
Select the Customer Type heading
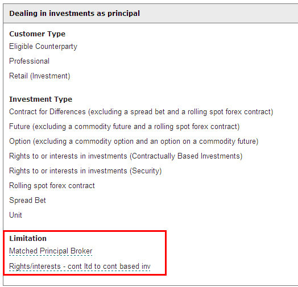(x=38, y=34)
